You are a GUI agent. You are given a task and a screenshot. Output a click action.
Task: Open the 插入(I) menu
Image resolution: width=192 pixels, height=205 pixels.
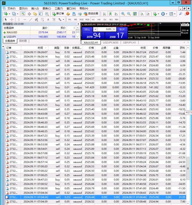pos(35,9)
